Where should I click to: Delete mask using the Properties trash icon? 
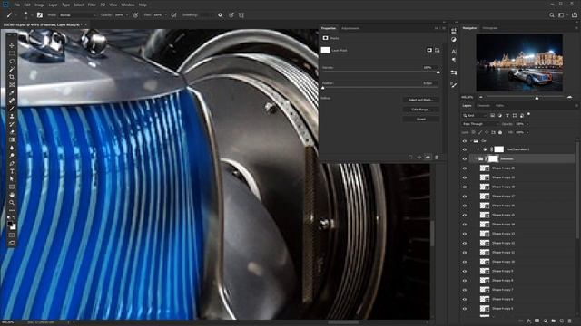(437, 158)
